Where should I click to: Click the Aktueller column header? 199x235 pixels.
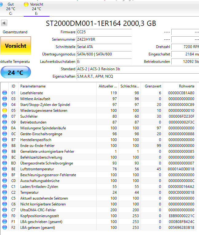click(108, 86)
